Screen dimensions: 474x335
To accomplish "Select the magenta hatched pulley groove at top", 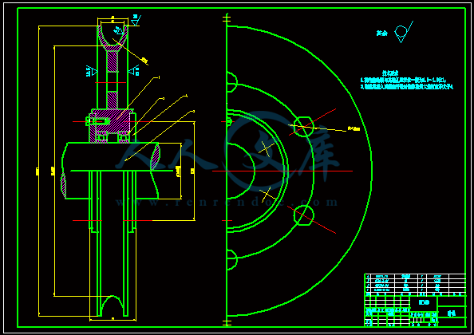I will coord(113,38).
